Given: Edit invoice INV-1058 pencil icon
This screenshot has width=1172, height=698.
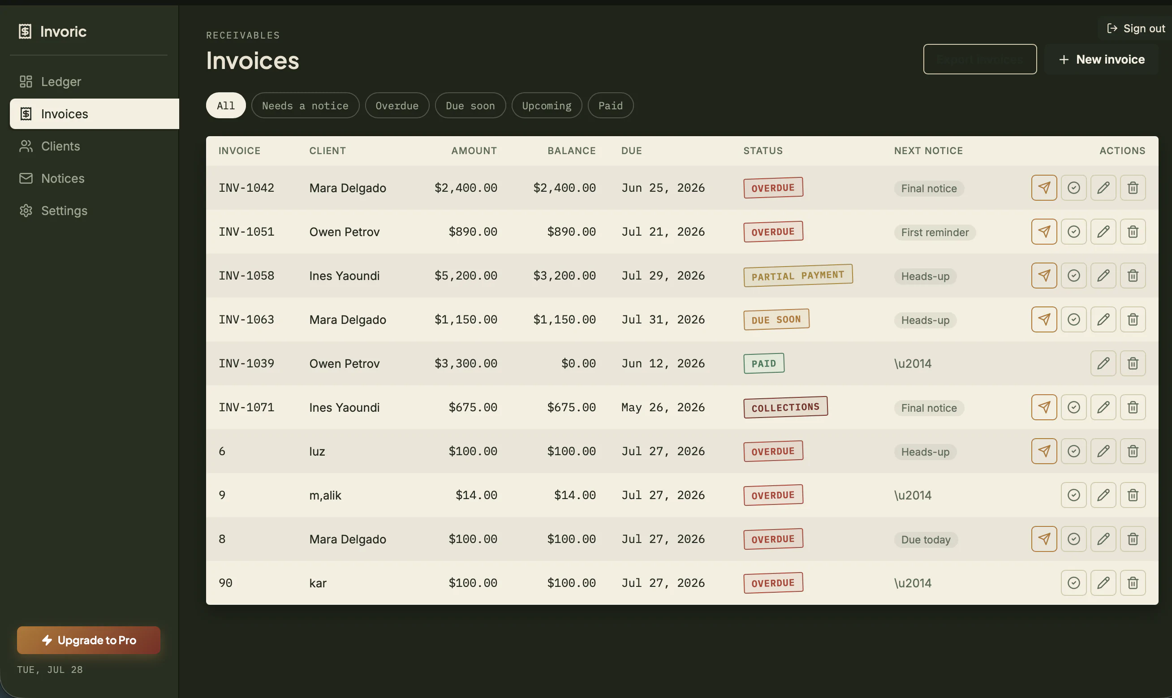Looking at the screenshot, I should 1103,276.
